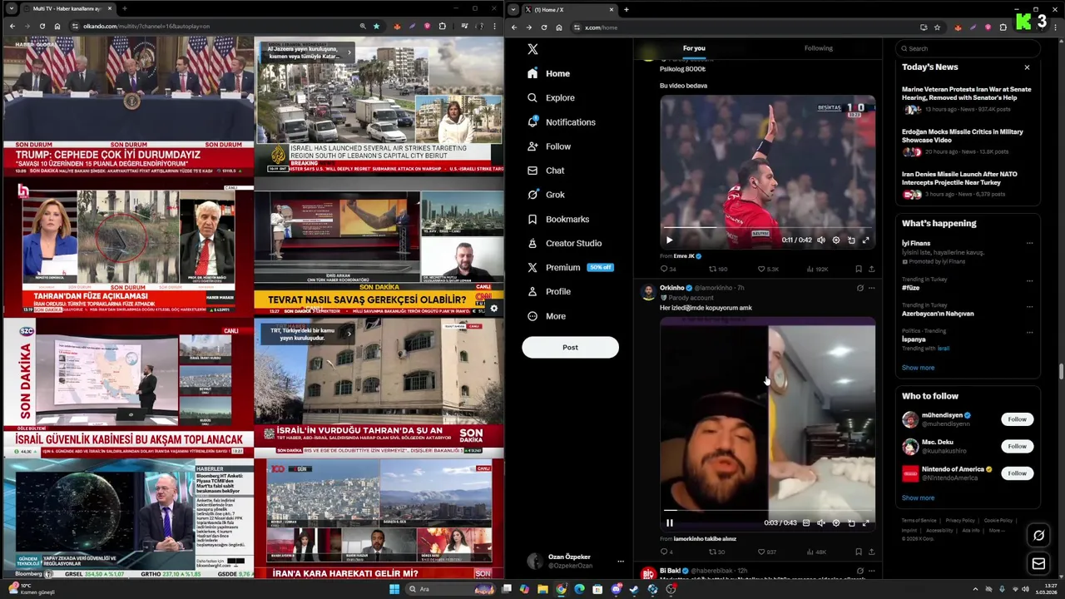Open fullscreen on Emre JK video
The image size is (1065, 599).
[x=865, y=240]
